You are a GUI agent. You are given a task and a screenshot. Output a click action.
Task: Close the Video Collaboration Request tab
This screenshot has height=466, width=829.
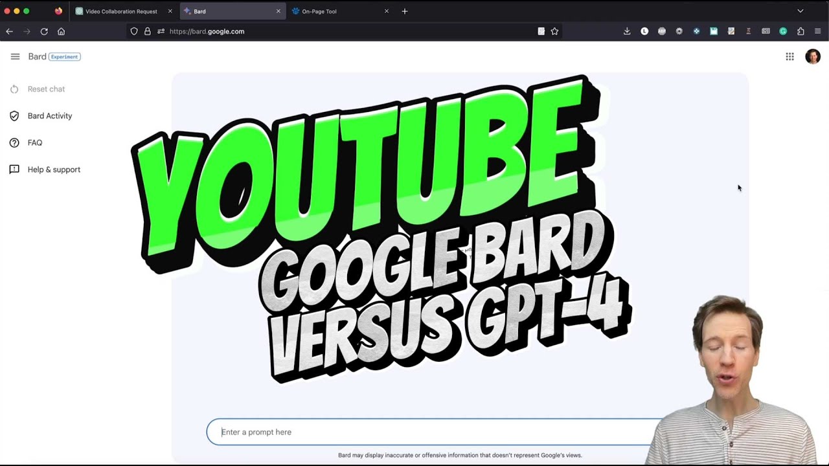[170, 11]
